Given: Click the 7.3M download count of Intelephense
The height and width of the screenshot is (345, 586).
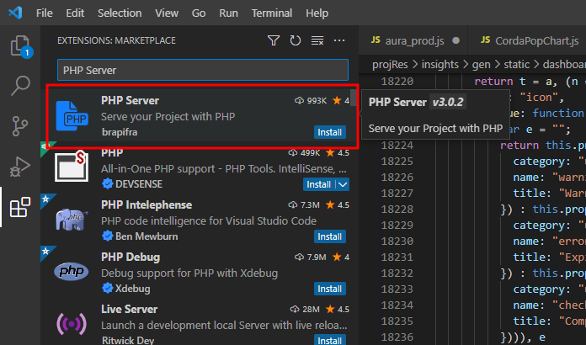Looking at the screenshot, I should coord(310,205).
